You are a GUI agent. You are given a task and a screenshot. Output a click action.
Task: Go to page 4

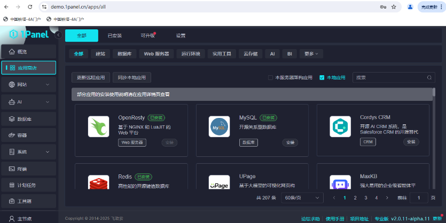[377, 198]
